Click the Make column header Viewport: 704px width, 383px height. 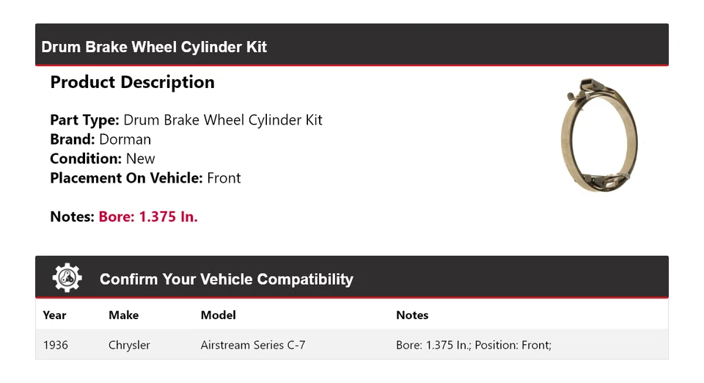point(123,315)
